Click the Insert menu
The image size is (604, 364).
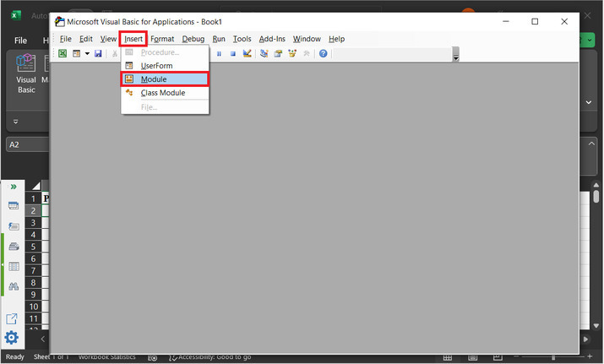tap(133, 39)
